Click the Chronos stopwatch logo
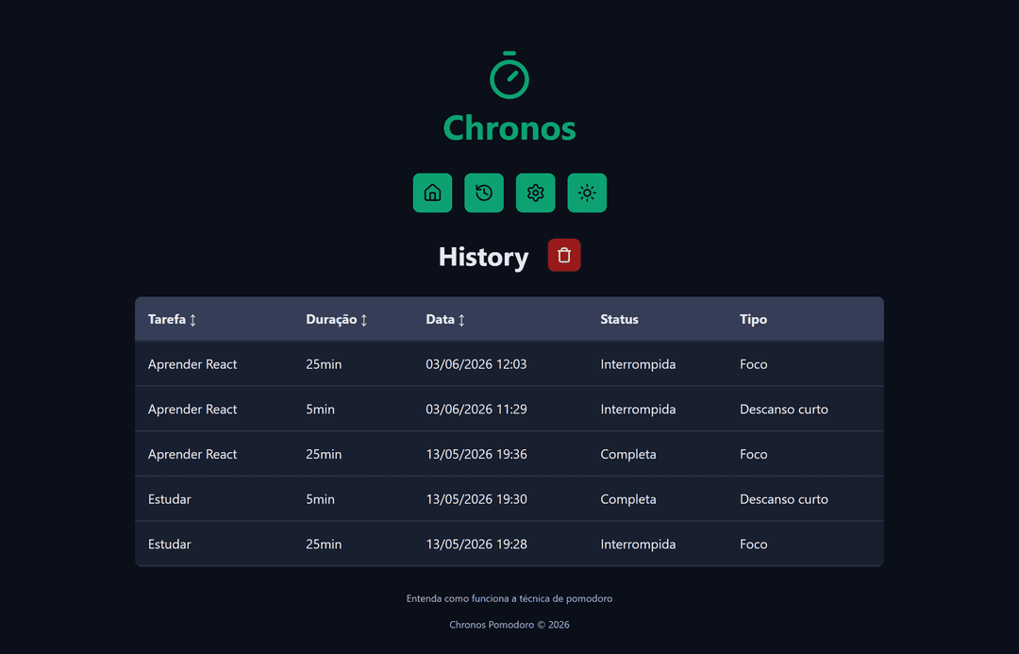This screenshot has height=654, width=1019. point(509,75)
